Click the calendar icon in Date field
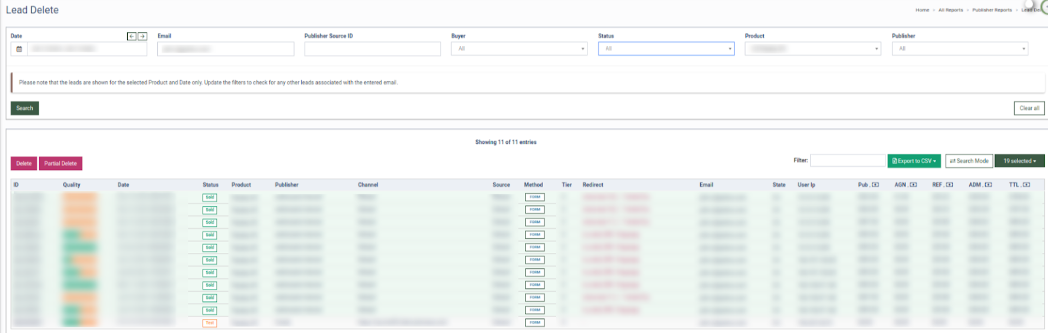Image resolution: width=1048 pixels, height=333 pixels. coord(19,49)
